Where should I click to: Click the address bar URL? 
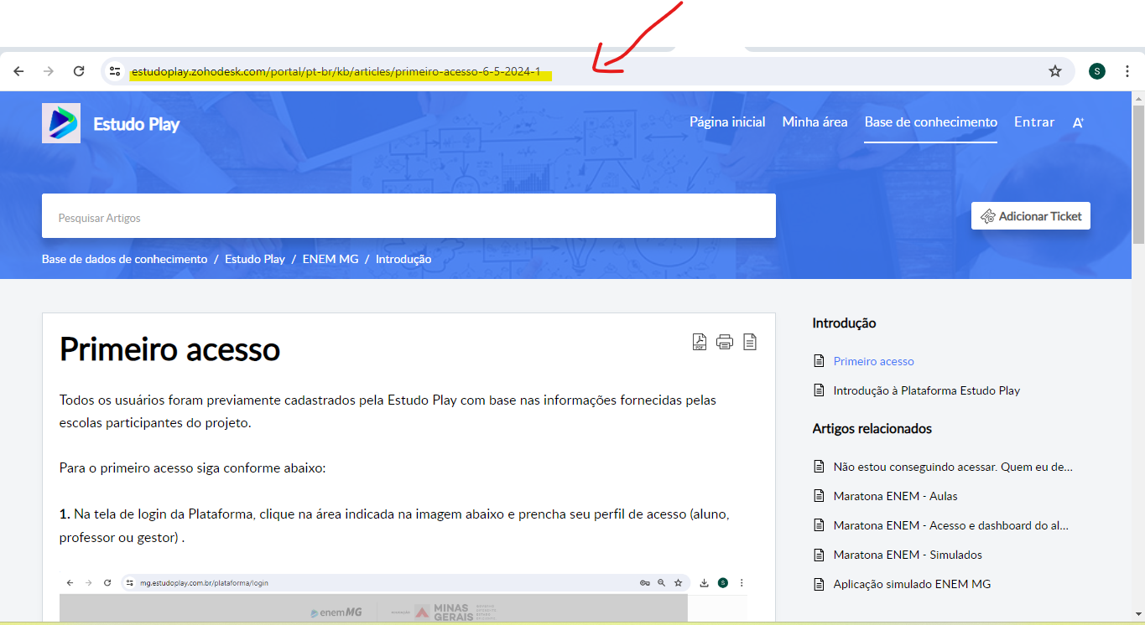(336, 71)
